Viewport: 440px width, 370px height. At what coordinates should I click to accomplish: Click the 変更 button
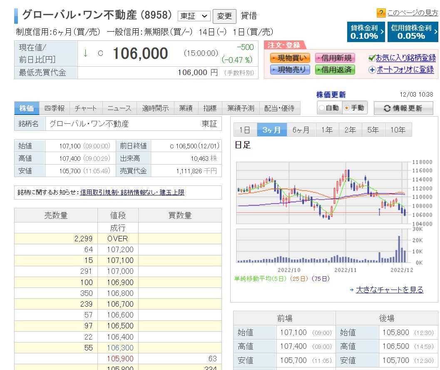[224, 16]
